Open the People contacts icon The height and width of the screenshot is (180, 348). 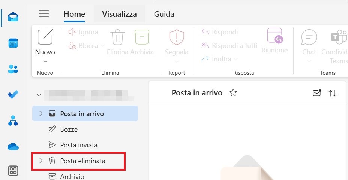point(13,69)
